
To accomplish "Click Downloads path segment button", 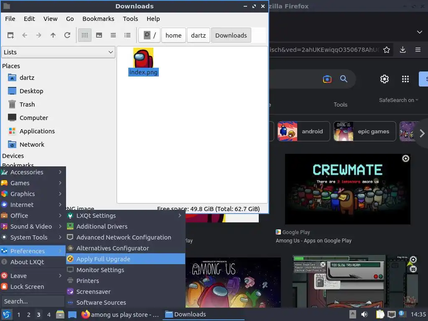I will coord(231,35).
